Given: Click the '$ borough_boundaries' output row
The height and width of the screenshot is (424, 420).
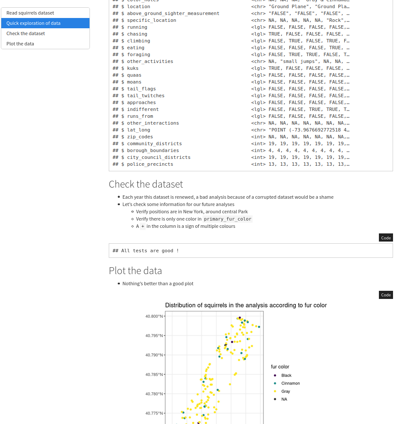Looking at the screenshot, I should coord(231,151).
